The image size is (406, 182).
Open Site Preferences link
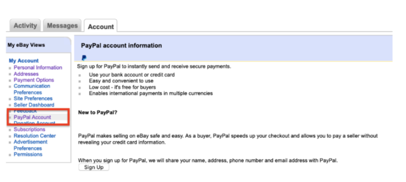click(x=33, y=98)
